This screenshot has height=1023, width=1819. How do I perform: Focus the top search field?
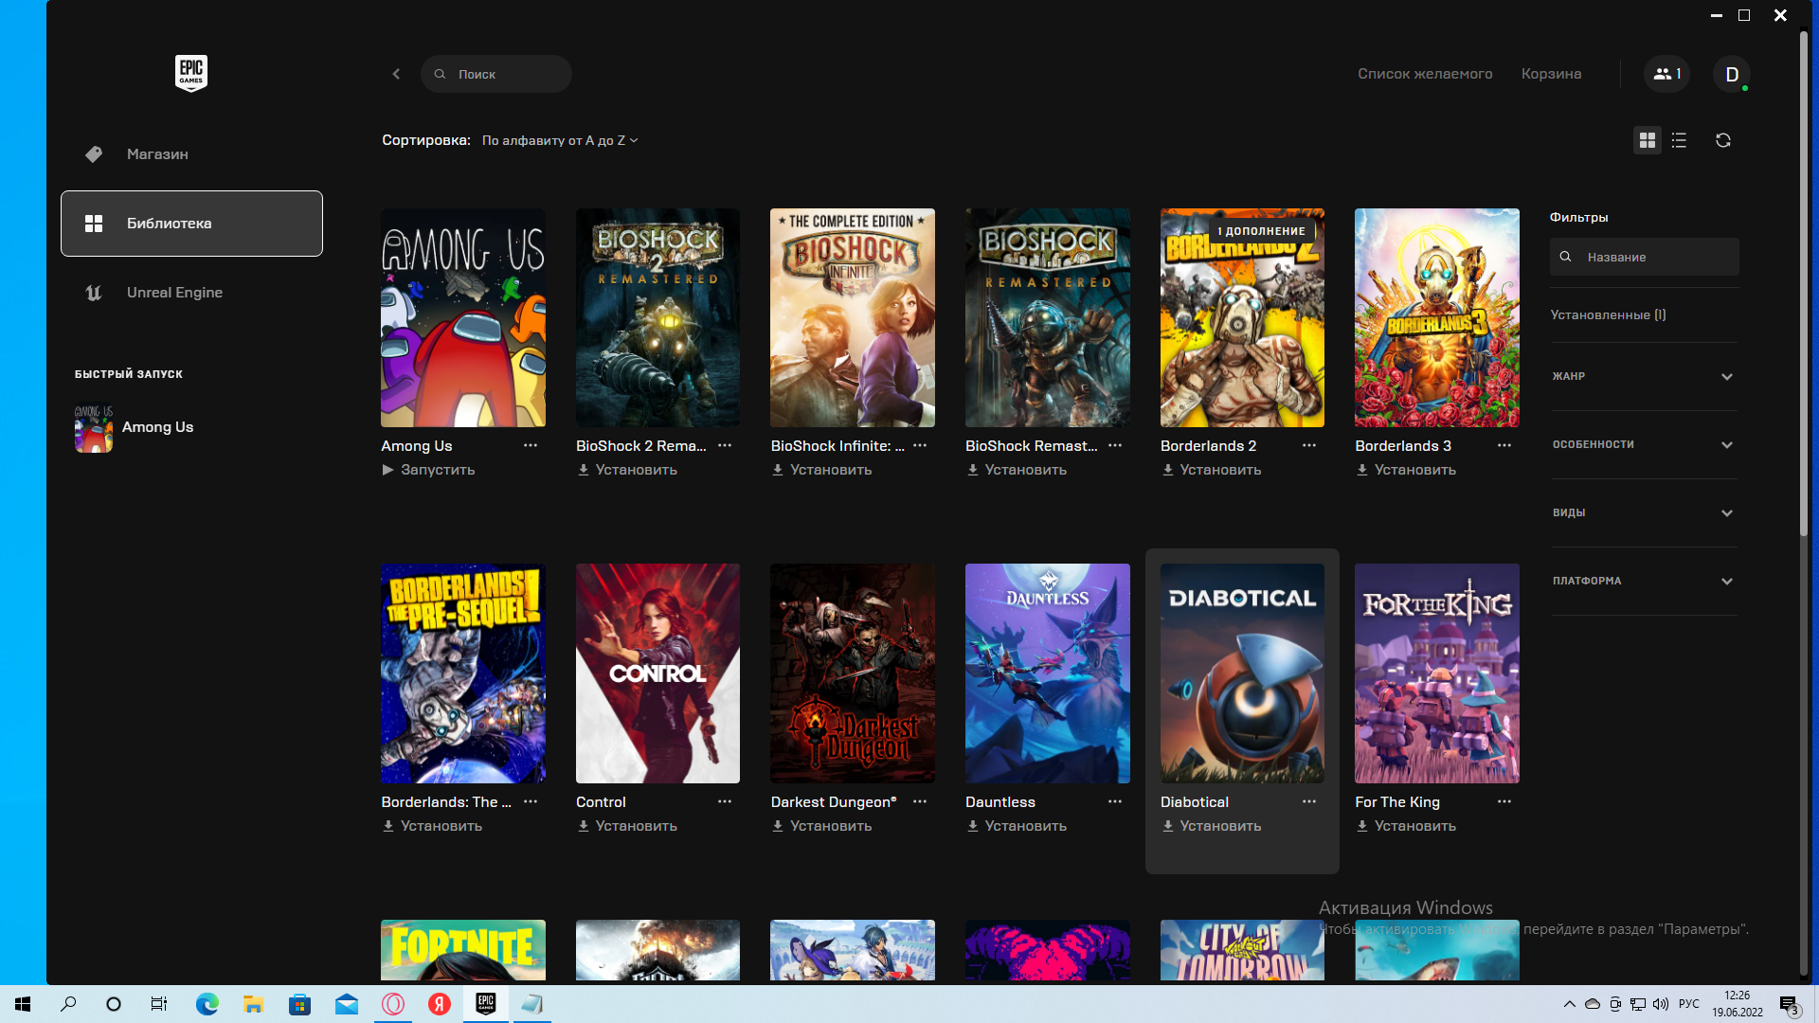tap(496, 74)
